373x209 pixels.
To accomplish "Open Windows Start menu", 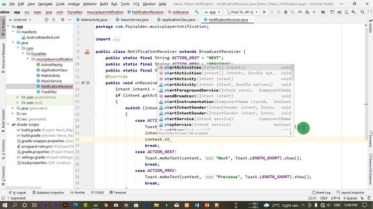I will (x=5, y=205).
